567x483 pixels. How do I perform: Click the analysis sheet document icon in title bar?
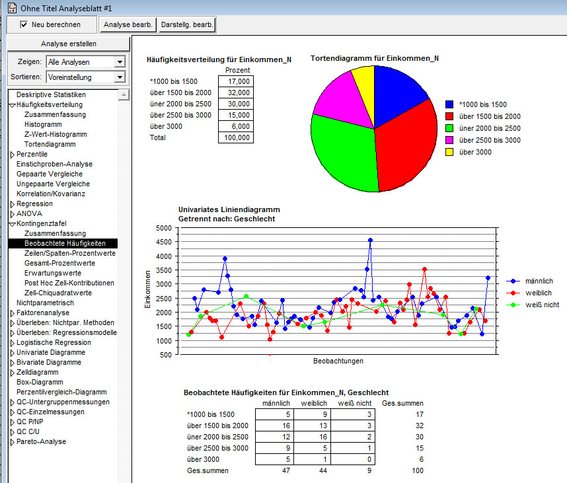click(12, 7)
